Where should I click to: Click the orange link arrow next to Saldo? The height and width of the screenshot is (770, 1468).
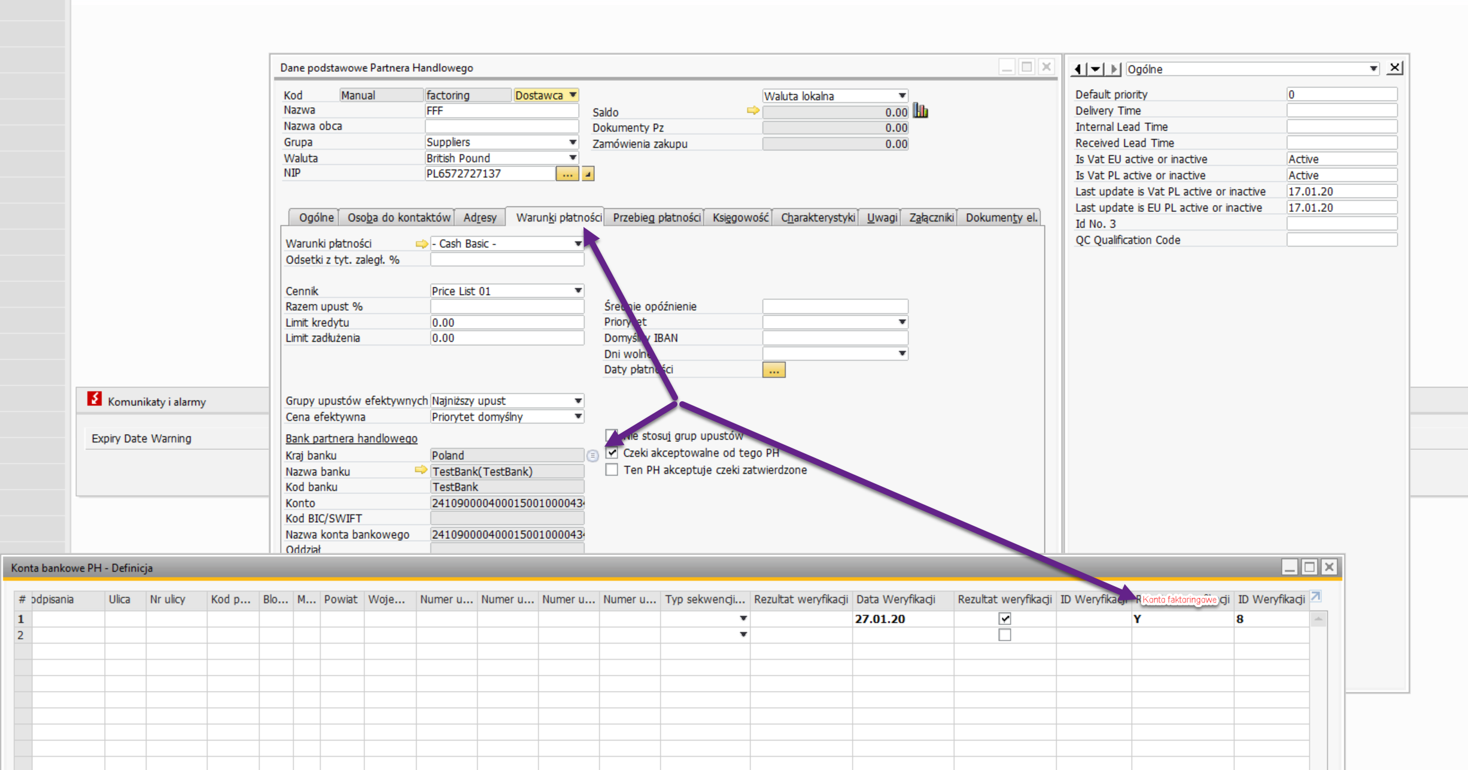coord(753,111)
